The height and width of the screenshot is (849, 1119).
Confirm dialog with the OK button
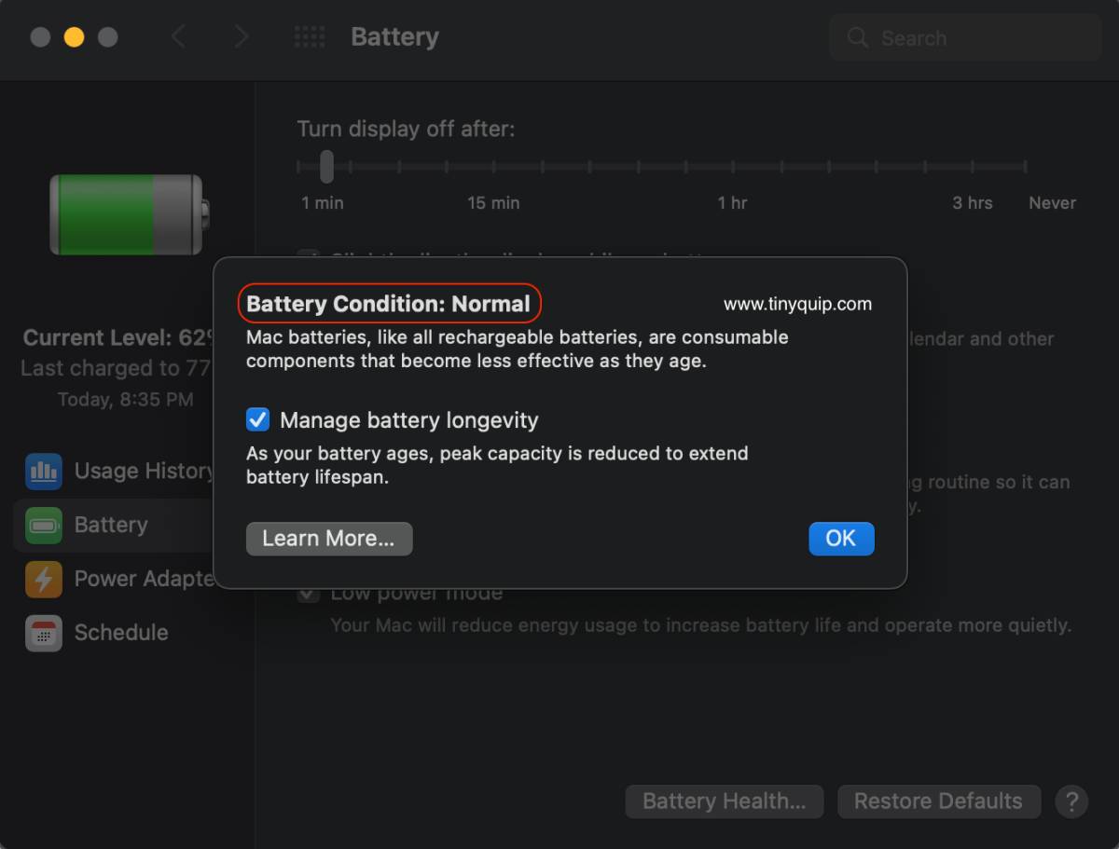click(x=840, y=539)
